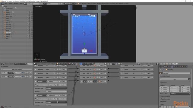
Task: Expand the Keyboard left sensor
Action: tap(36, 73)
